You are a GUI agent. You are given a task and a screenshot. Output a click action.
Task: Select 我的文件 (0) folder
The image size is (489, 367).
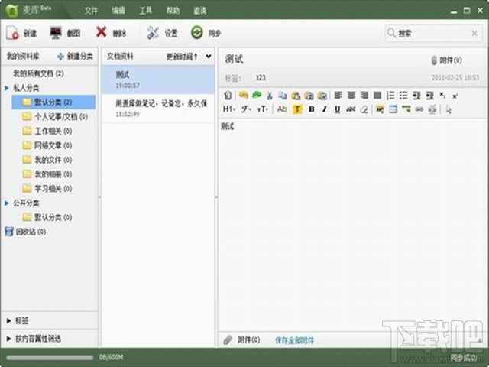click(x=47, y=160)
